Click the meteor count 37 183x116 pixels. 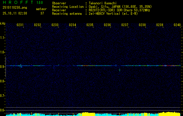[x=42, y=13]
